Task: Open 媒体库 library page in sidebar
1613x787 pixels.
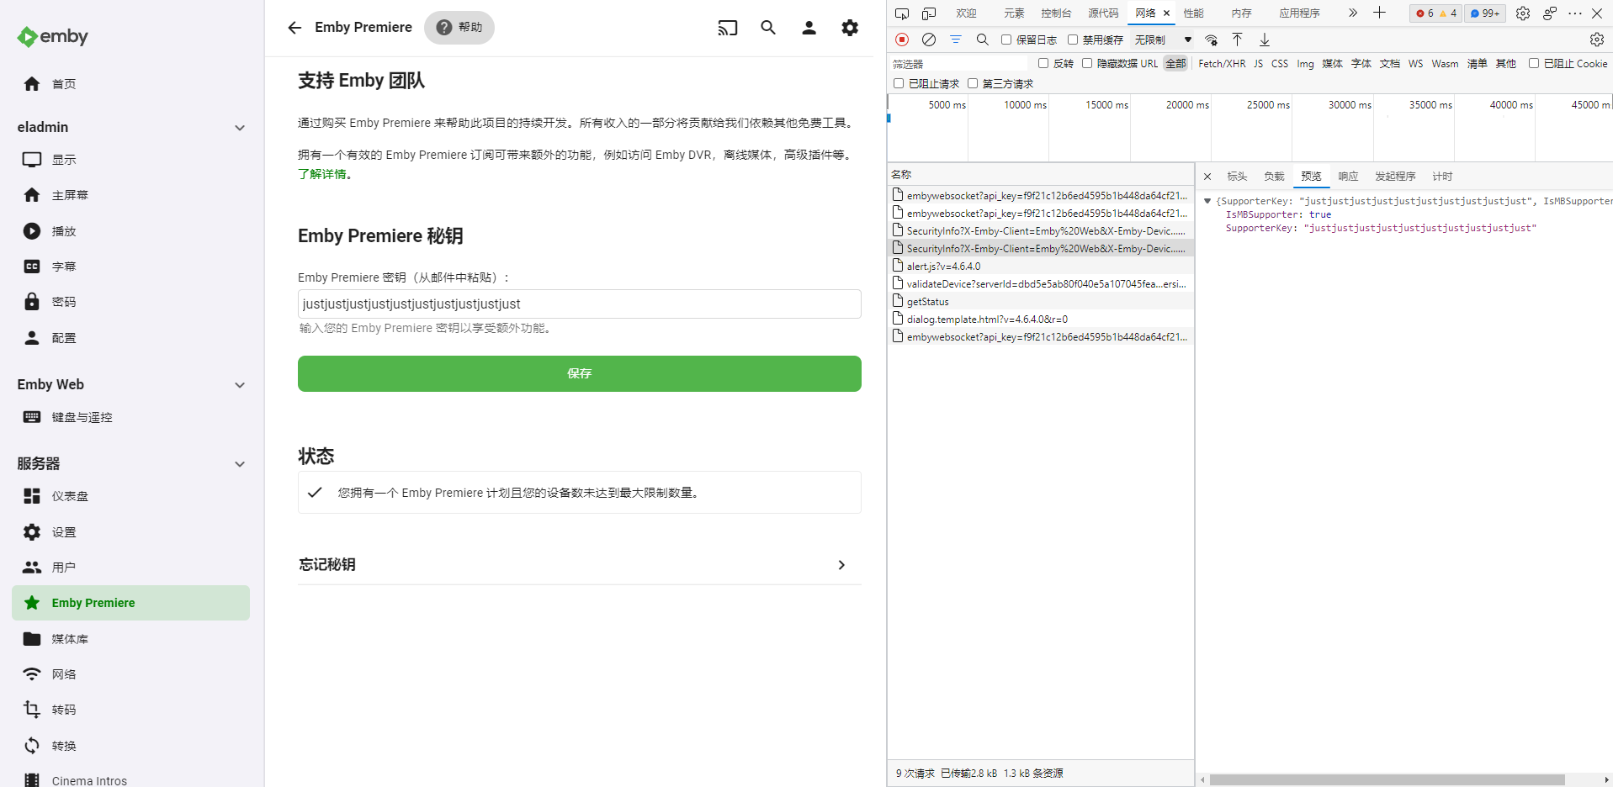Action: click(130, 639)
